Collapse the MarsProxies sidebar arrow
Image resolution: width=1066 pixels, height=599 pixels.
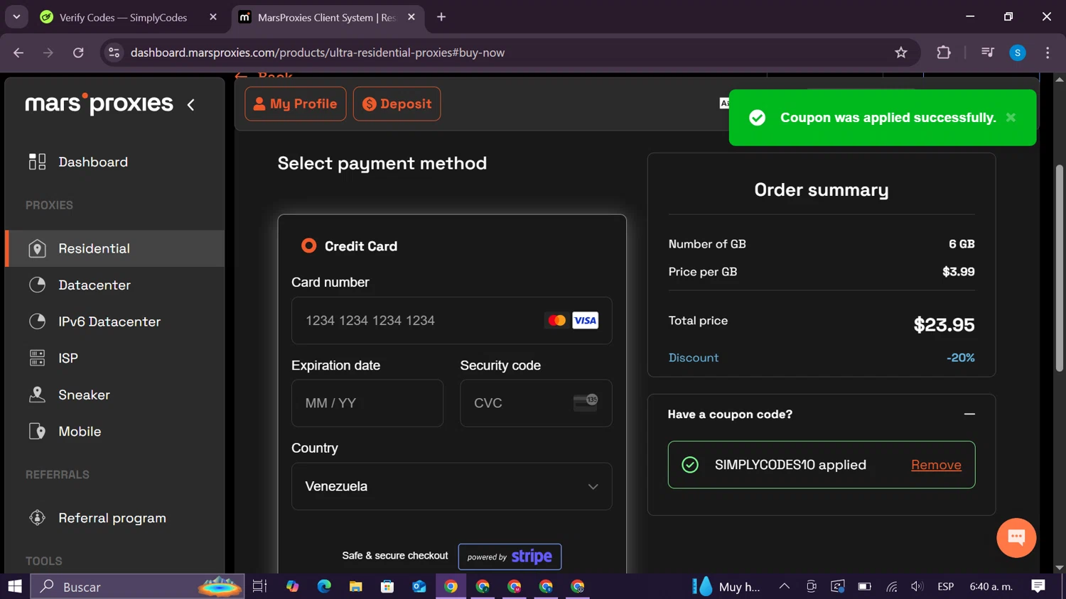coord(190,105)
